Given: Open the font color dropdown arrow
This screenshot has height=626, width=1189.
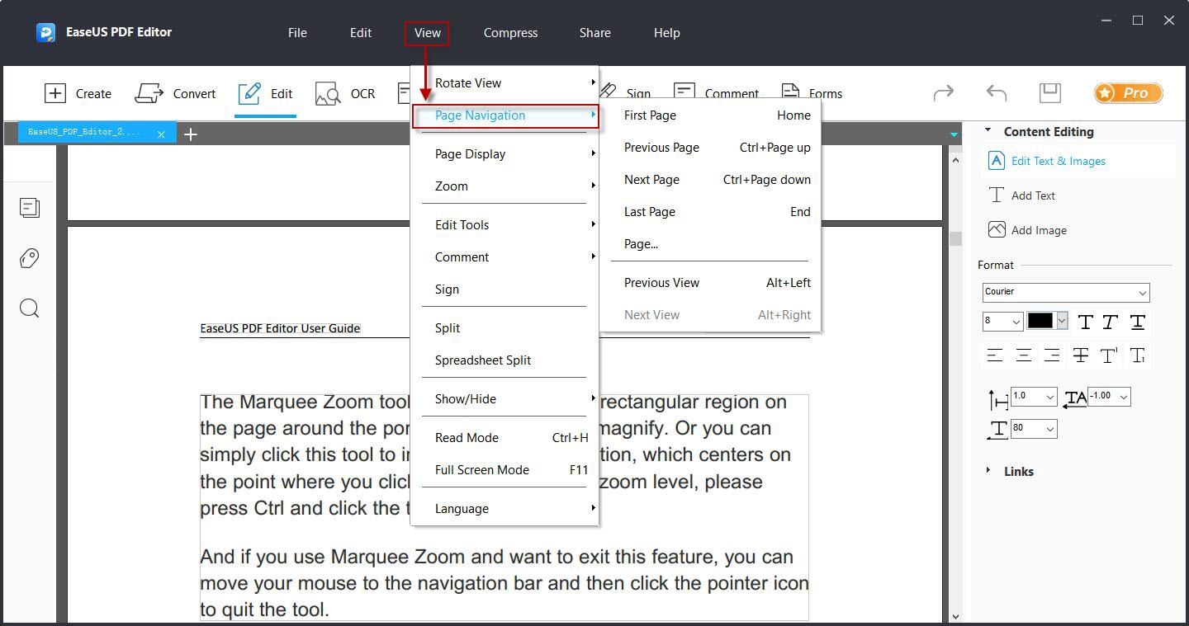Looking at the screenshot, I should point(1062,321).
